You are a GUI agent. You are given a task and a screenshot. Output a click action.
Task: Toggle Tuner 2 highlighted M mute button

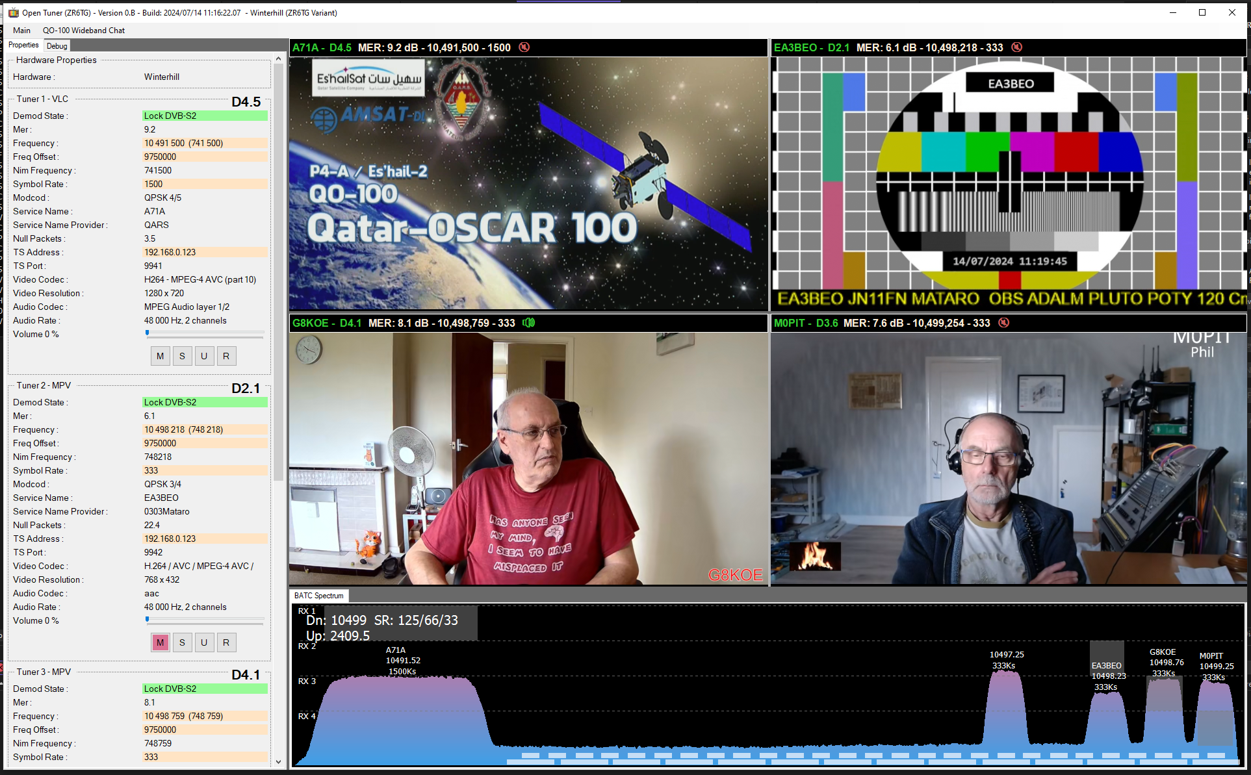tap(161, 642)
